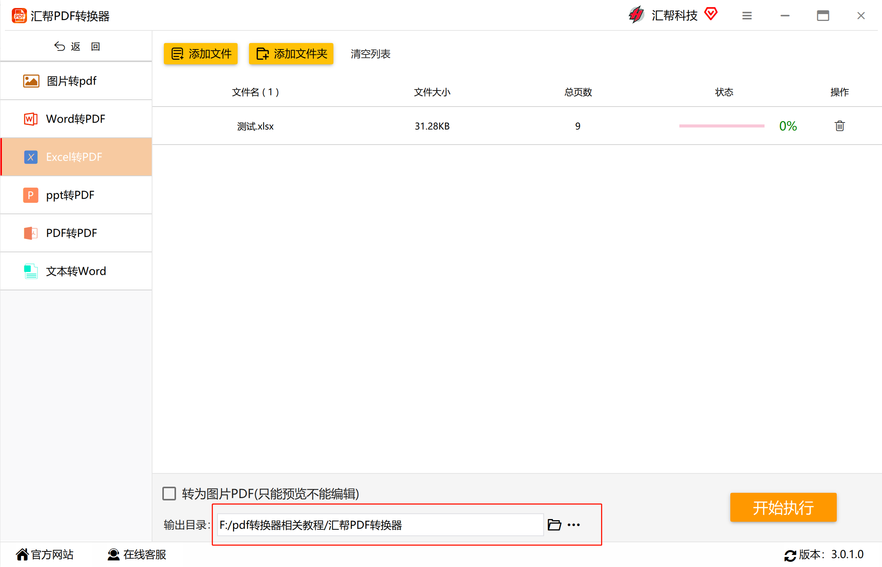Click the 图片转pdf image icon
The width and height of the screenshot is (882, 567).
click(x=31, y=81)
